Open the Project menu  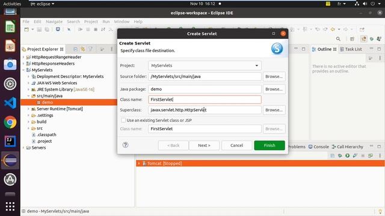[91, 22]
